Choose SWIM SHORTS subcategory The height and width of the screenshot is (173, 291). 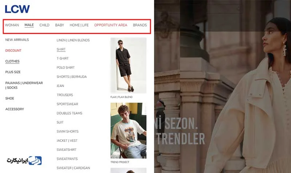click(x=68, y=131)
